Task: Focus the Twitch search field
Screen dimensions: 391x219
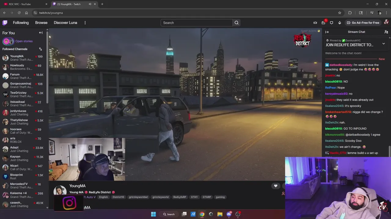Action: click(x=197, y=23)
